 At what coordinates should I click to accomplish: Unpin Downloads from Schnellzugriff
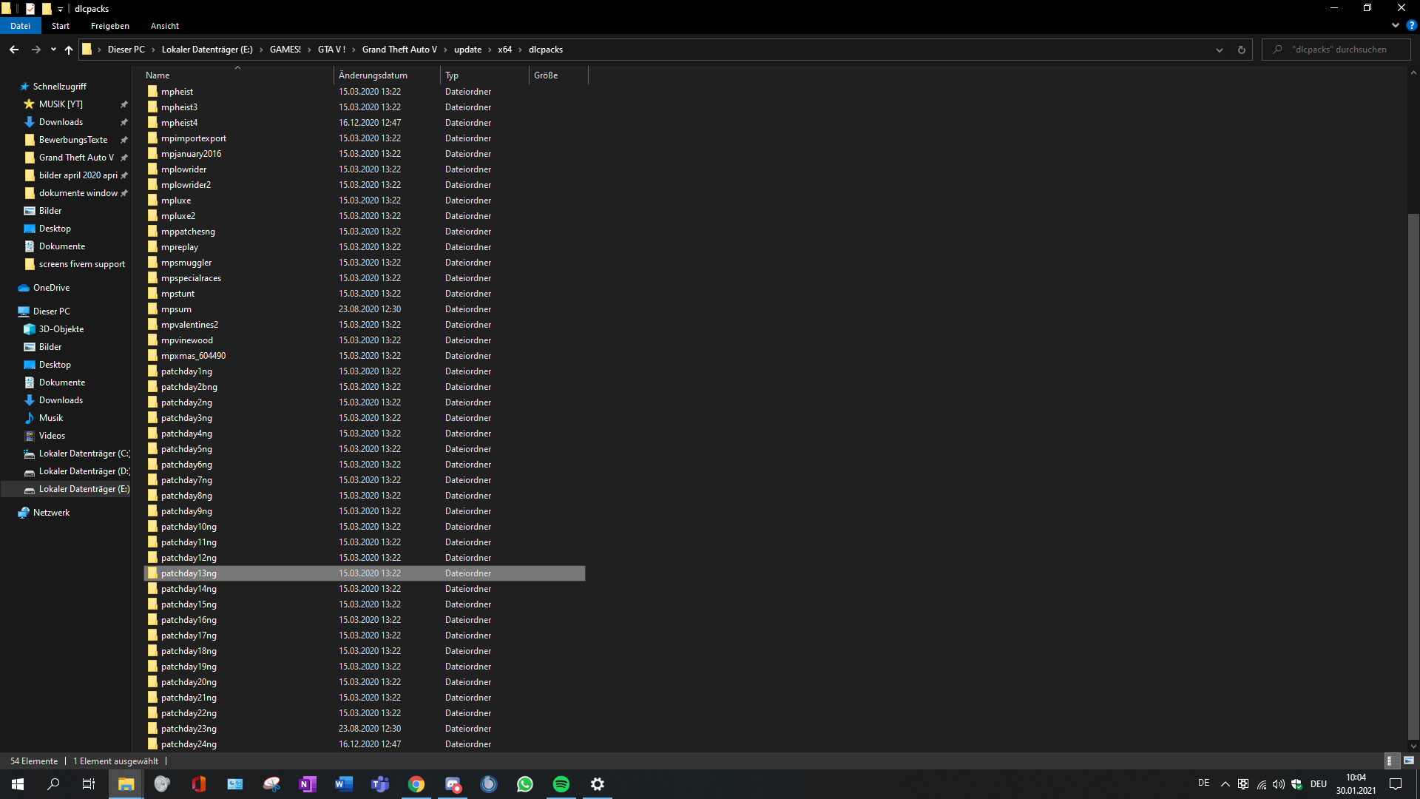point(124,122)
